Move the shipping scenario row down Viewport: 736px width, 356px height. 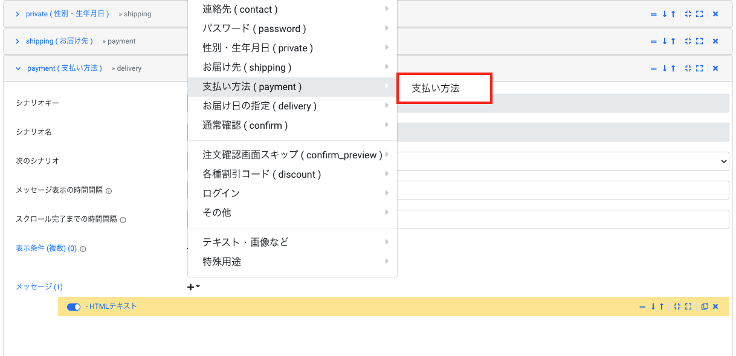click(x=665, y=41)
